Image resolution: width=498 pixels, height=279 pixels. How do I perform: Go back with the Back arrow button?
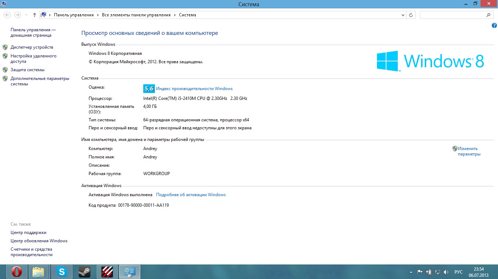(x=7, y=15)
